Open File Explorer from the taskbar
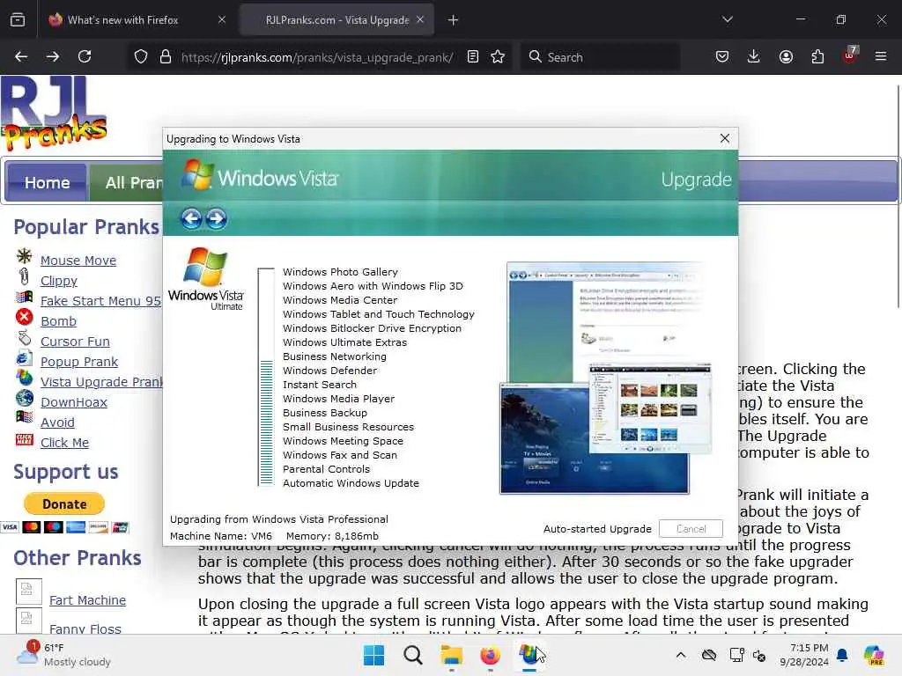902x676 pixels. pyautogui.click(x=452, y=655)
